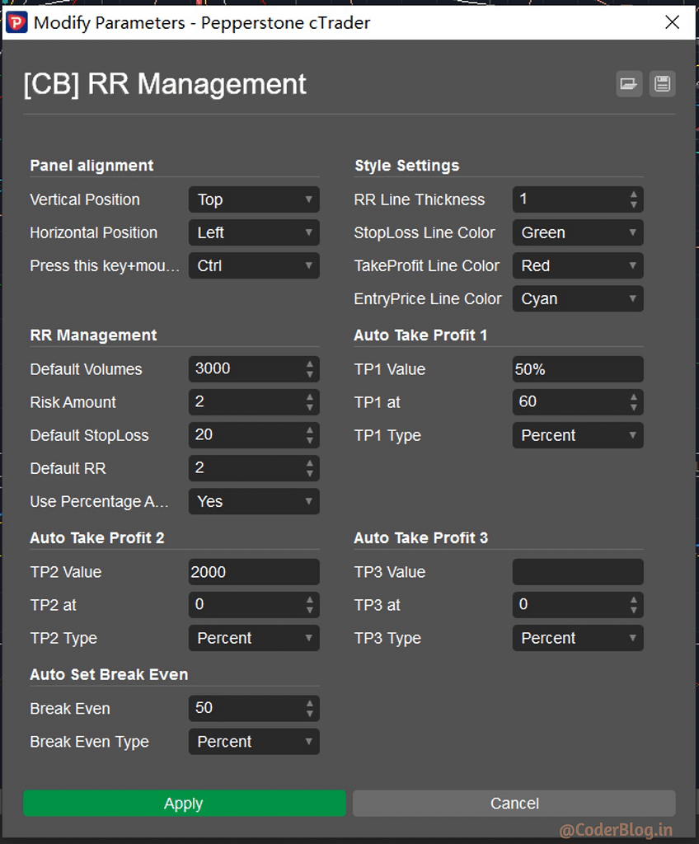Click the 'Panel alignment' section heading
Image resolution: width=699 pixels, height=844 pixels.
click(x=91, y=165)
